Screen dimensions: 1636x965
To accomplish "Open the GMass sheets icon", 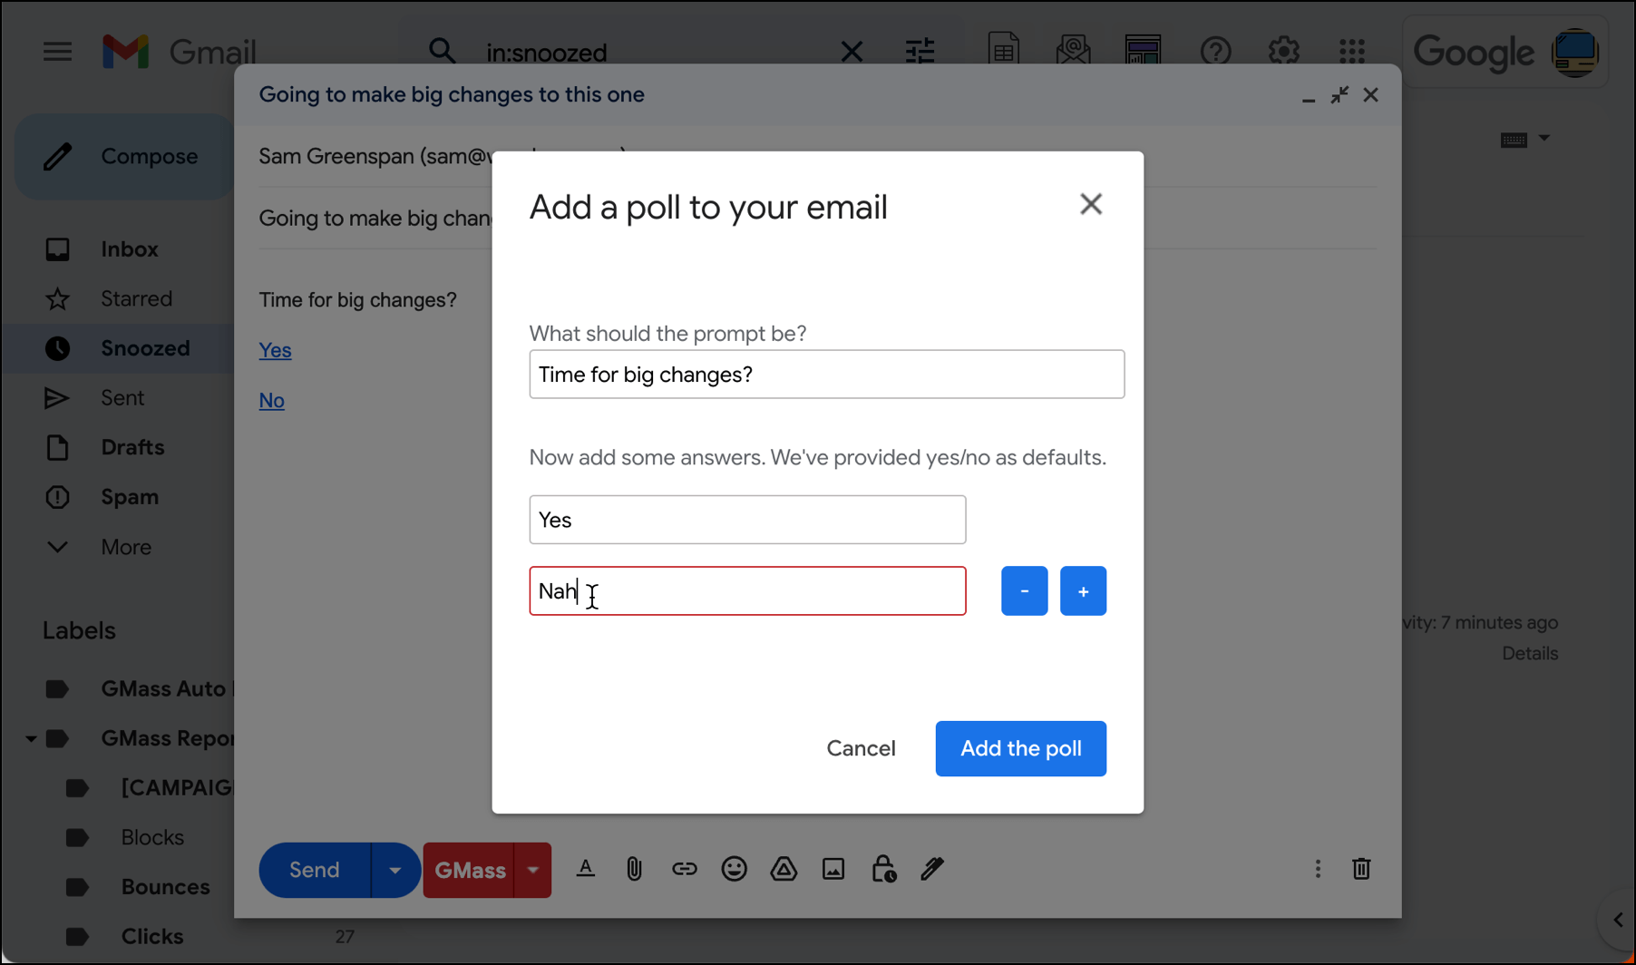I will pyautogui.click(x=1004, y=50).
